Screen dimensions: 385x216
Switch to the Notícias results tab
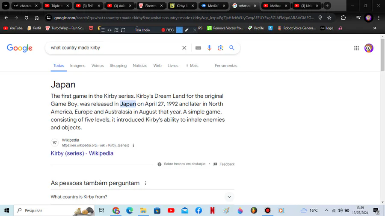coord(140,66)
